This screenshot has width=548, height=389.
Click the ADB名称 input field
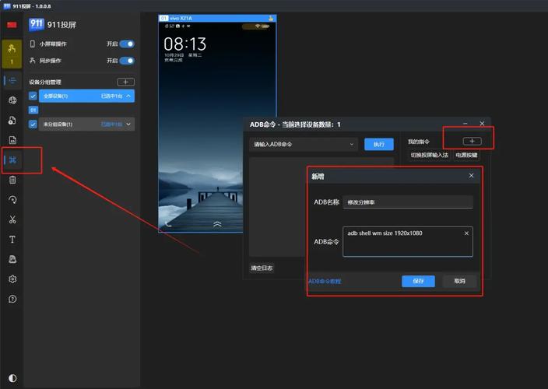tap(408, 202)
